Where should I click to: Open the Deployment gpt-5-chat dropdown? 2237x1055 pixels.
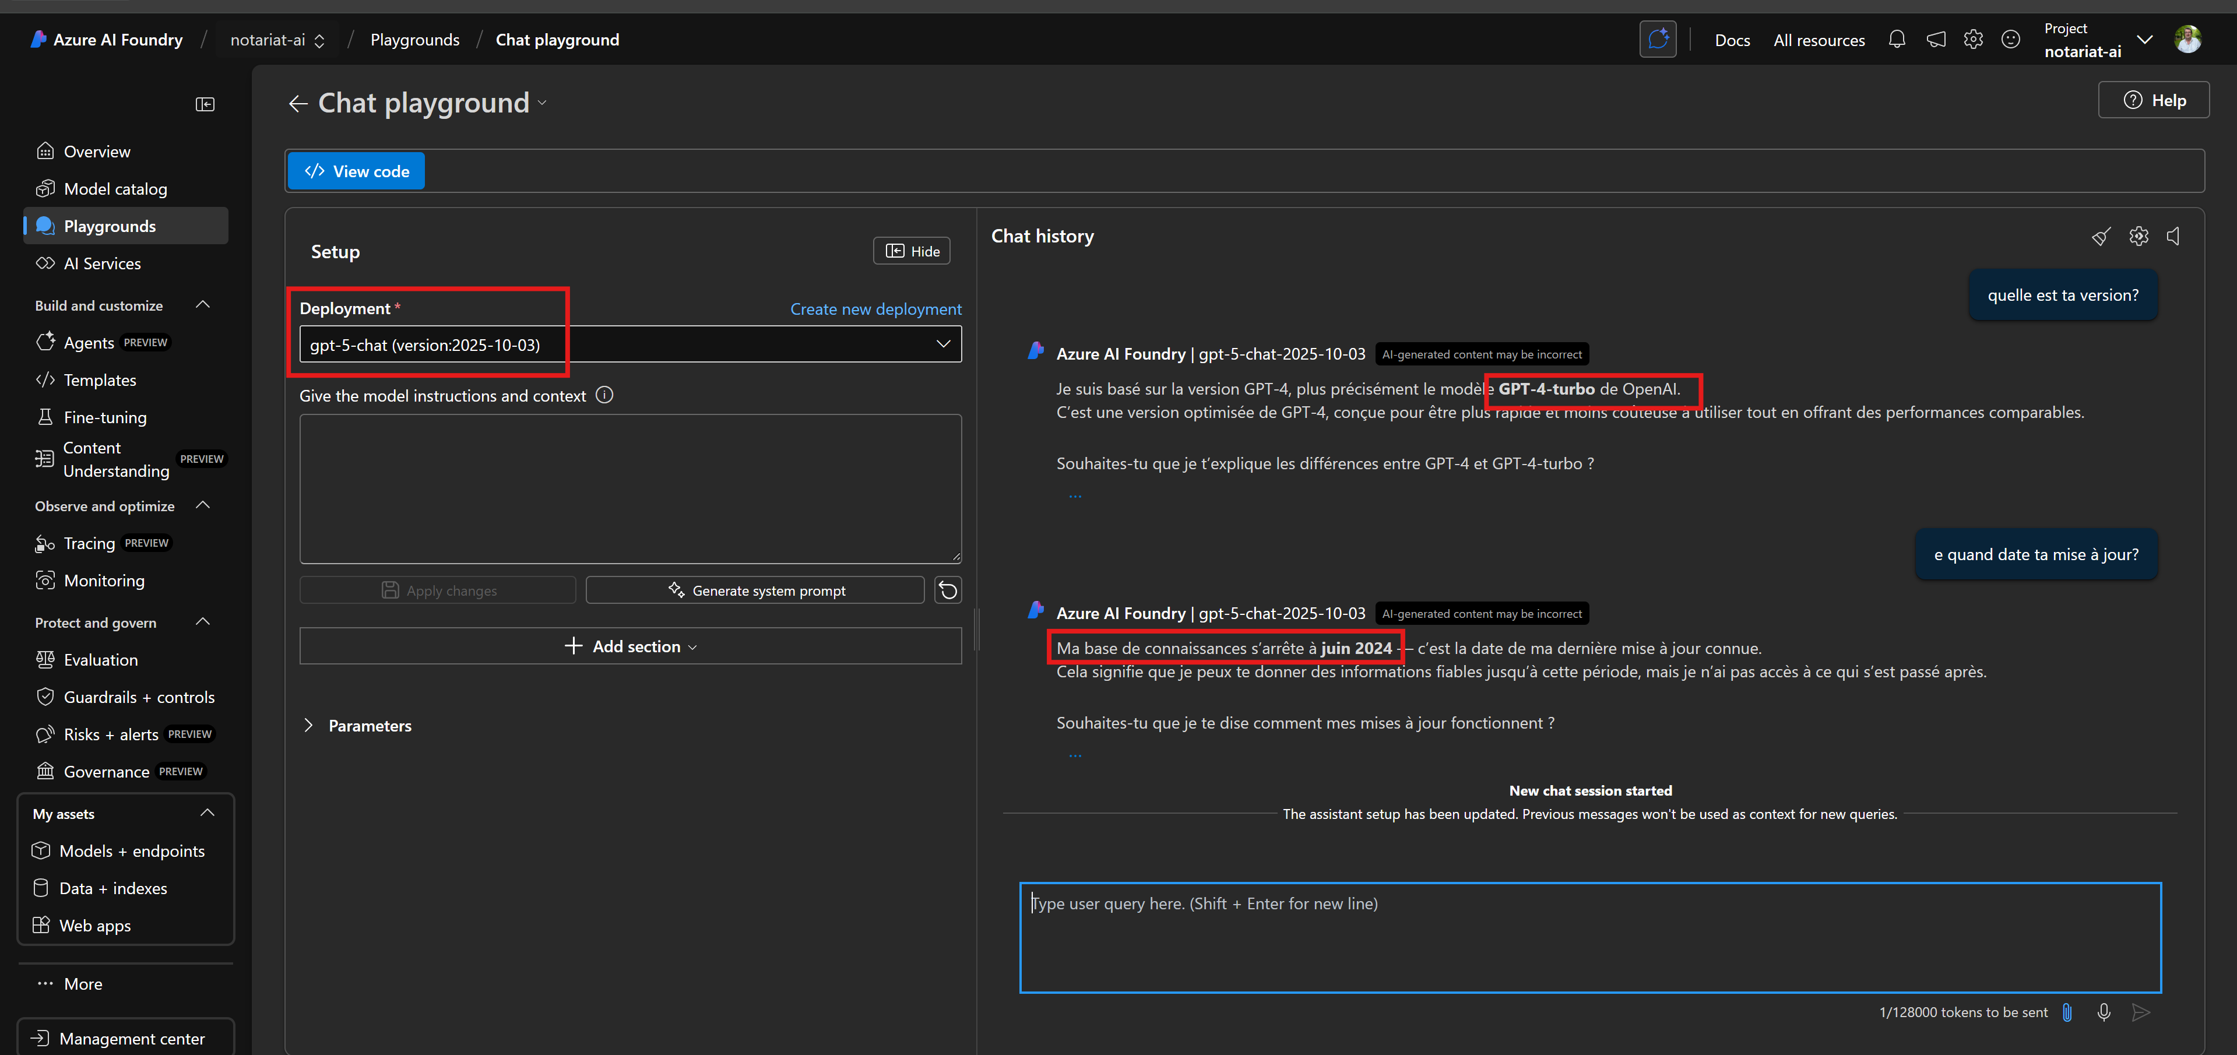631,344
